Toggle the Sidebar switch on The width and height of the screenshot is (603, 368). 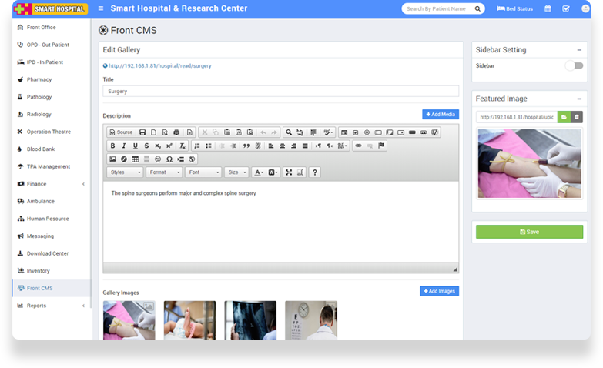574,66
